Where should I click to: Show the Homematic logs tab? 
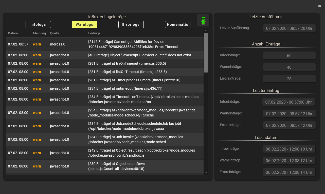point(178,25)
